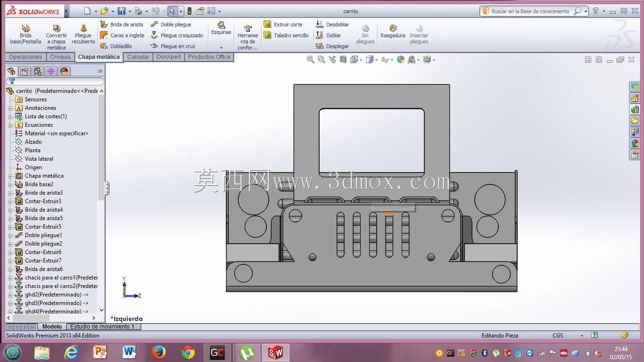
Task: Open the ConfigurationManager panel tab
Action: [x=38, y=71]
